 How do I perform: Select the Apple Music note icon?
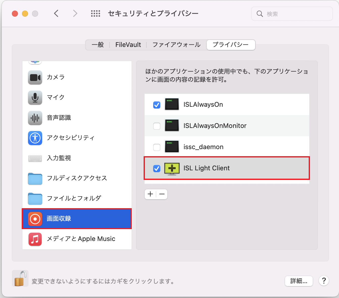[x=35, y=239]
